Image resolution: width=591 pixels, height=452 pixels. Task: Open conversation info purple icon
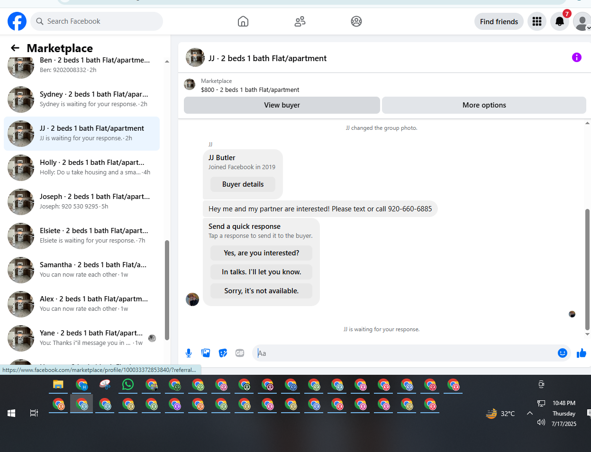[x=577, y=57]
